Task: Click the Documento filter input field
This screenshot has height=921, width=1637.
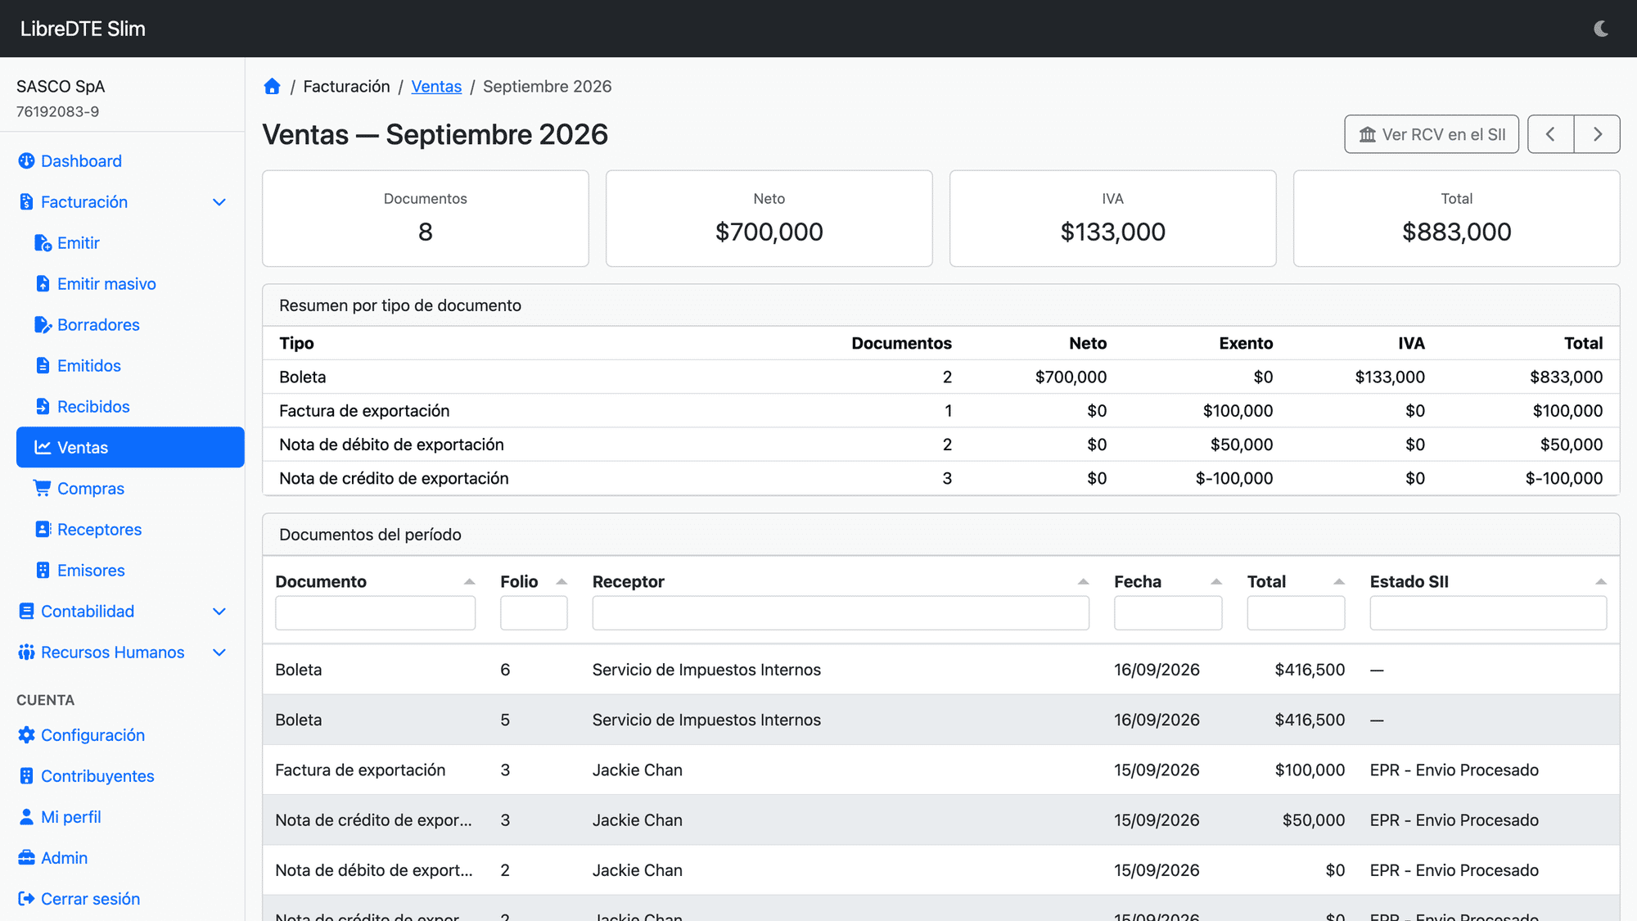Action: coord(375,613)
